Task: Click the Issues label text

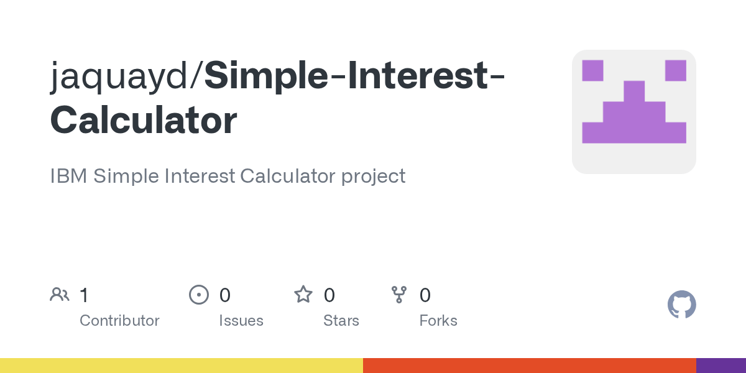Action: point(241,321)
